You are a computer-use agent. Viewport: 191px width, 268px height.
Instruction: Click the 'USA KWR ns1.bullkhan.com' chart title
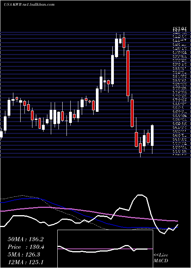[x=29, y=5]
